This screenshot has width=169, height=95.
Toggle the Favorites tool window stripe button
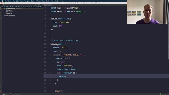[x=1, y=89]
